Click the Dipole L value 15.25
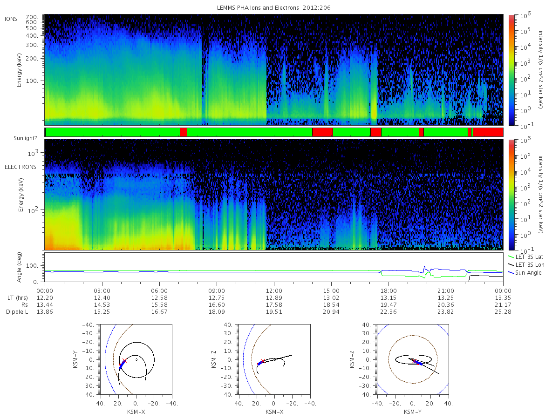Viewport: 559px width, 419px height. [102, 312]
